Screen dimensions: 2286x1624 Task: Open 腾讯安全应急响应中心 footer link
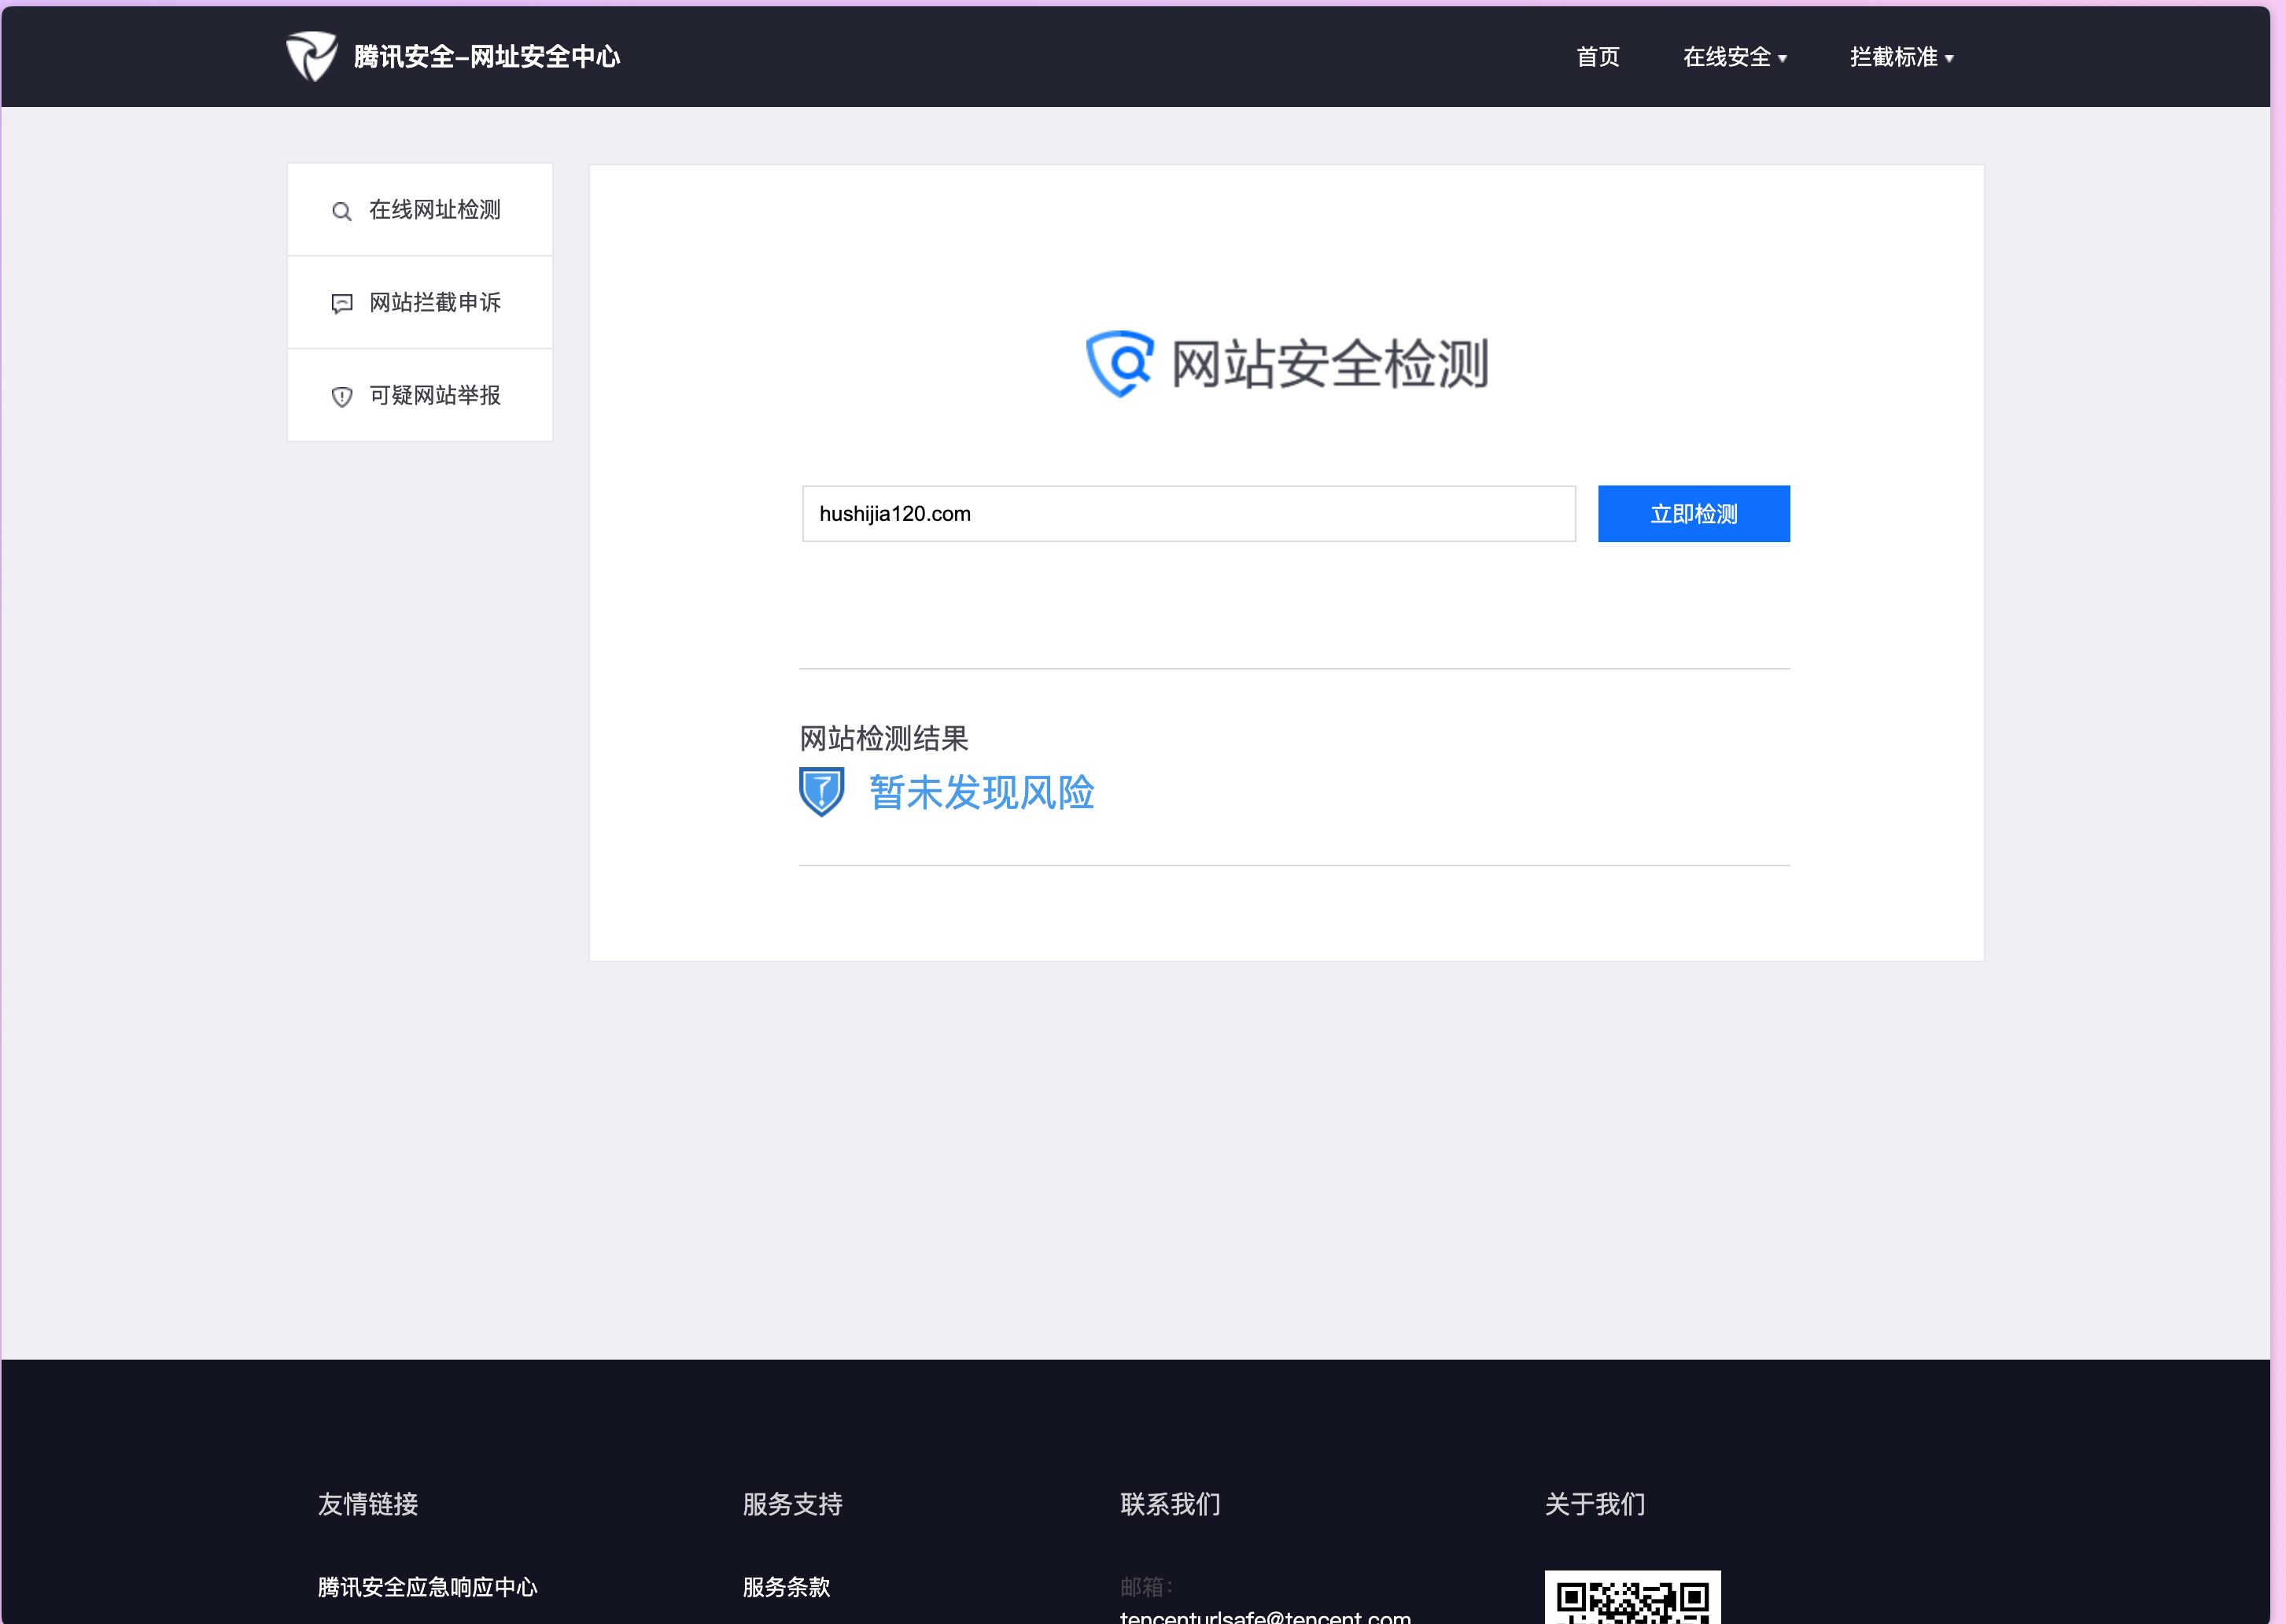428,1587
